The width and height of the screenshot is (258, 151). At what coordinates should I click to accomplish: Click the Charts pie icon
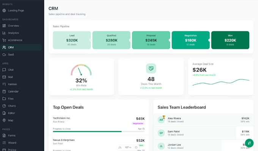pos(4,106)
